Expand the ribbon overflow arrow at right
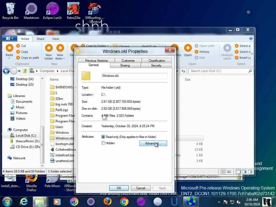276x207 pixels. (x=252, y=54)
